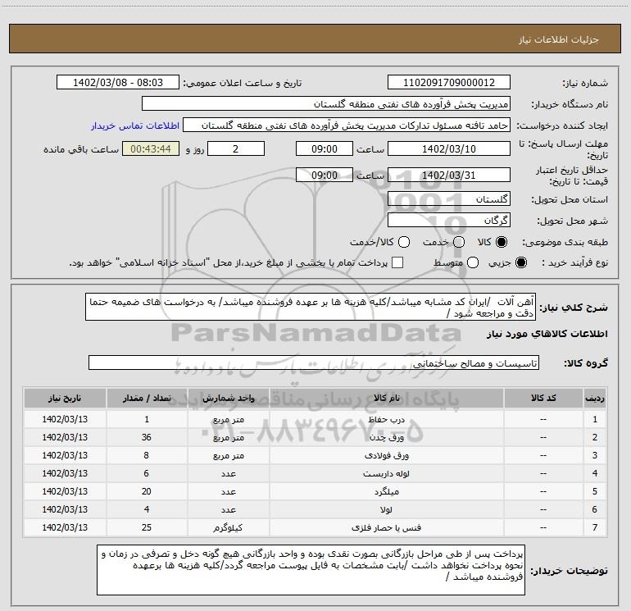Select the لولا item name
Screen dimensions: 631x611
(x=386, y=509)
